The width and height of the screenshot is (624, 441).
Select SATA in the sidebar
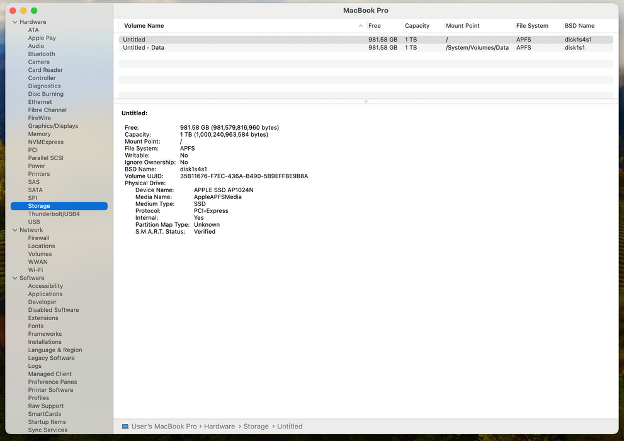(35, 190)
